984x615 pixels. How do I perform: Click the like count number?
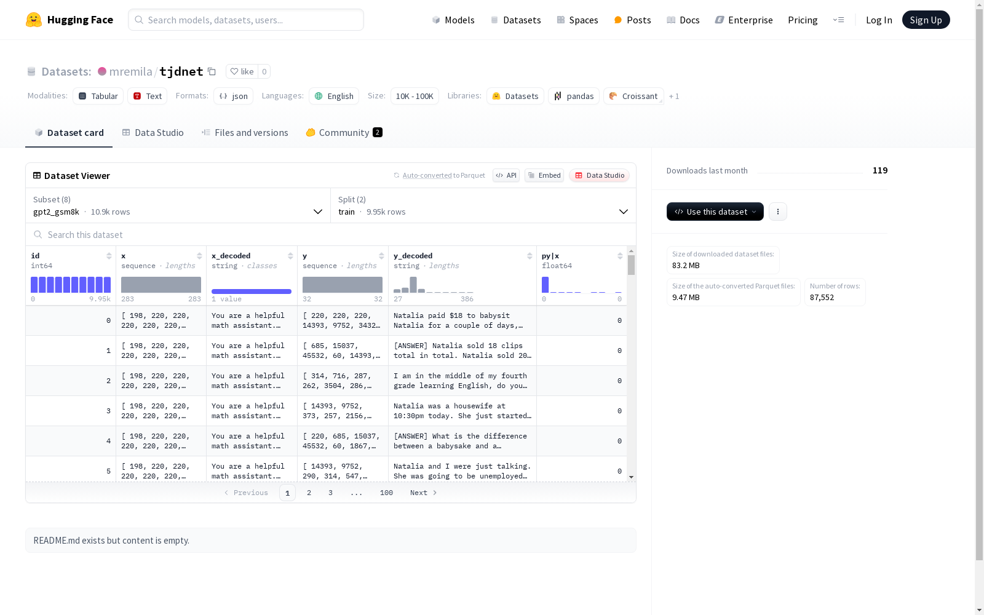264,71
